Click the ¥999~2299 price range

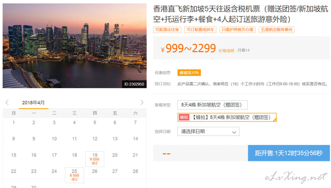coord(188,49)
